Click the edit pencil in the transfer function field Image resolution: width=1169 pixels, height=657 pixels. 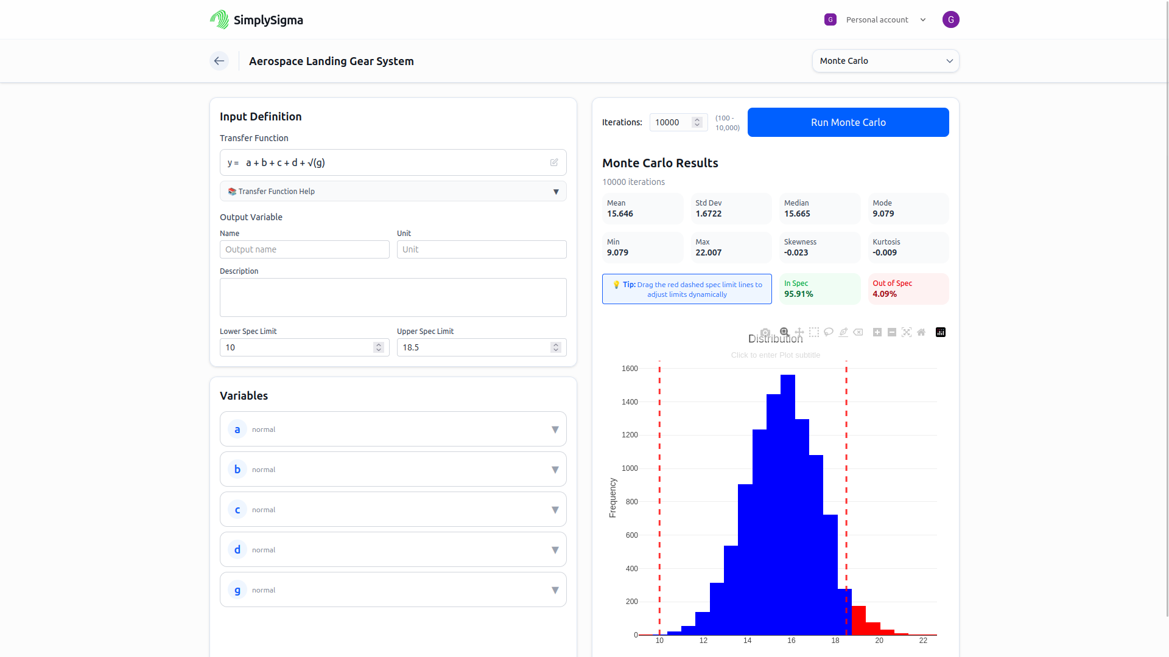click(554, 162)
